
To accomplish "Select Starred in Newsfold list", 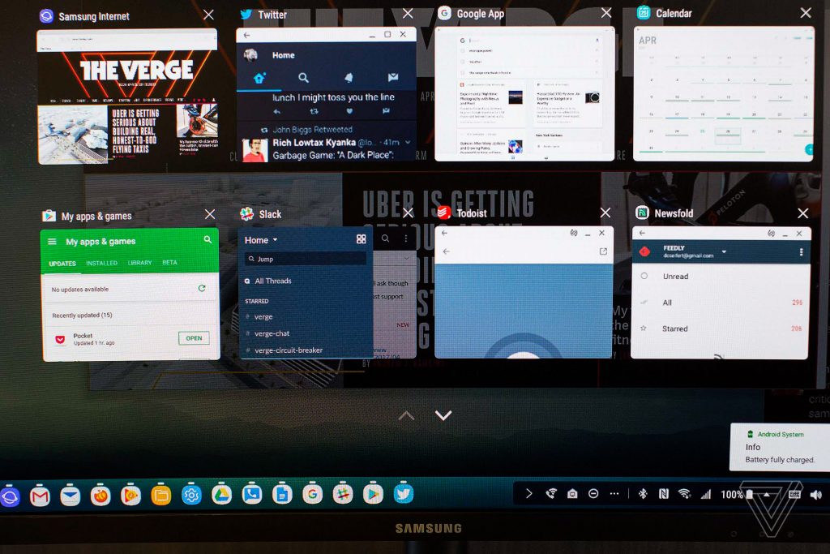I will (x=721, y=329).
